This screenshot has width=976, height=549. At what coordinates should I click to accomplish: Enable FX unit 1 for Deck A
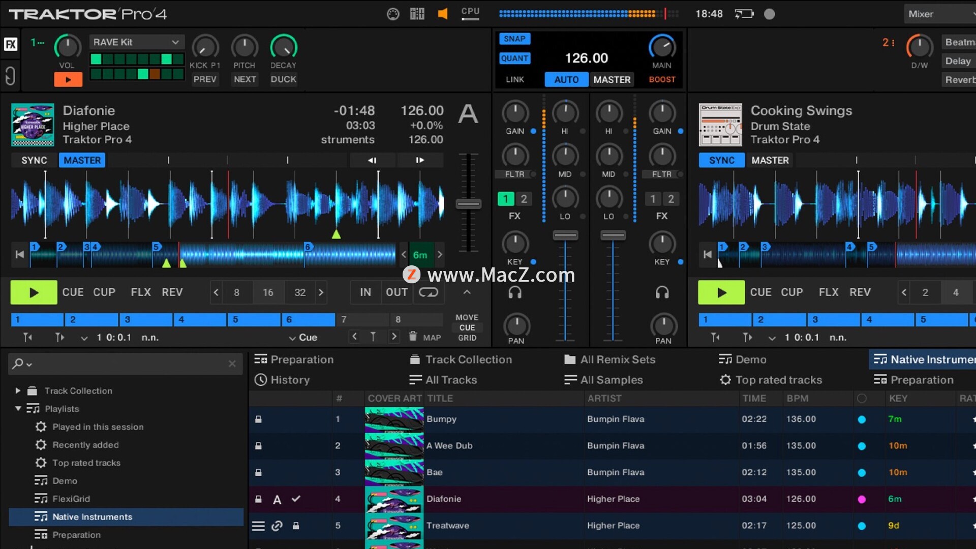click(506, 199)
